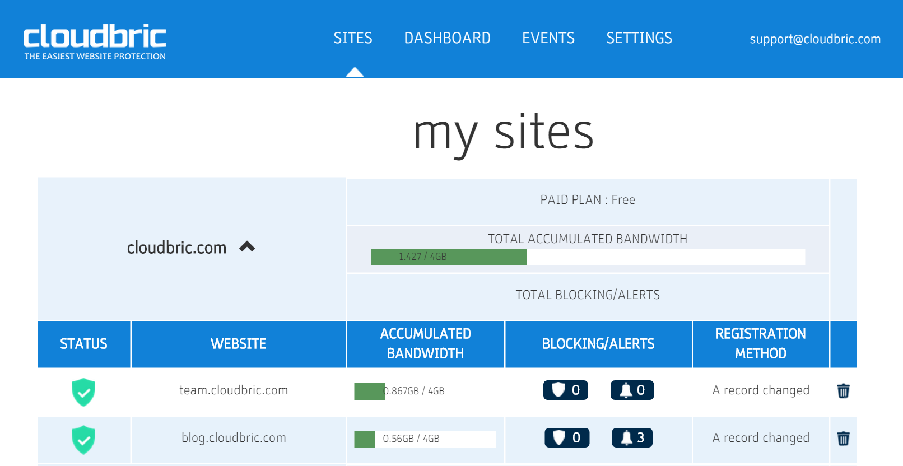903x466 pixels.
Task: Click the team.cloudbric.com 0.867GB bandwidth bar
Action: [x=425, y=391]
